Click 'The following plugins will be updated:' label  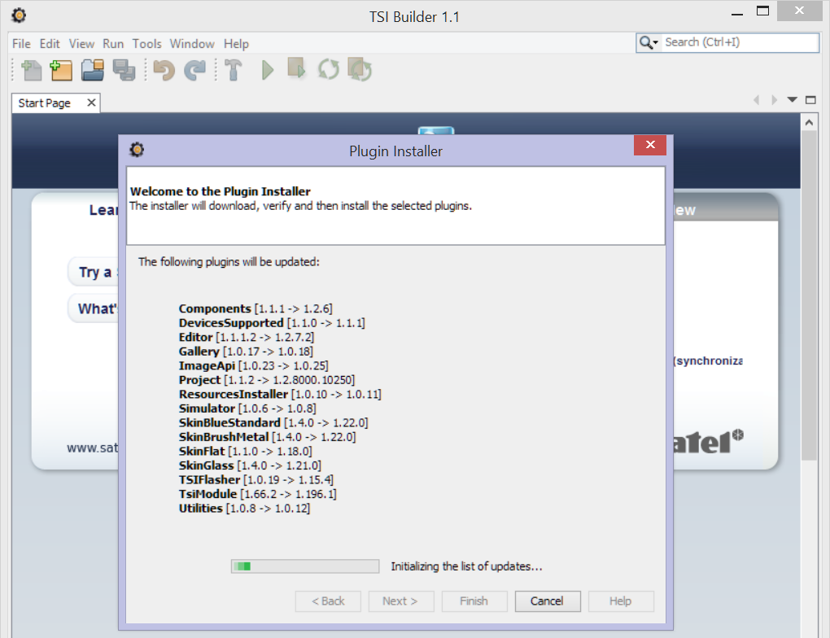229,262
